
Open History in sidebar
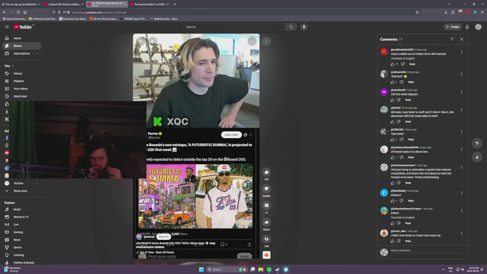[22, 73]
